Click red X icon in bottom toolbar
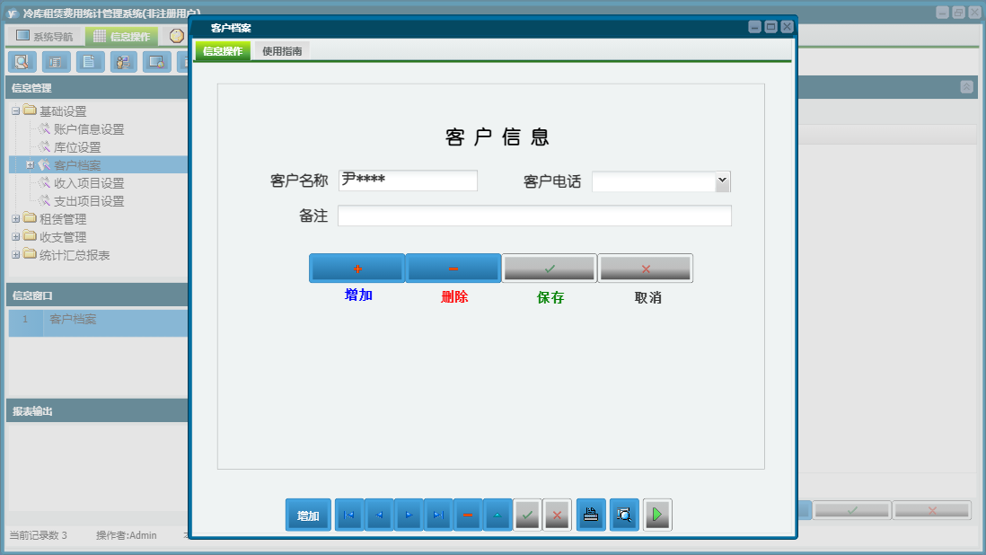This screenshot has height=555, width=986. 557,515
